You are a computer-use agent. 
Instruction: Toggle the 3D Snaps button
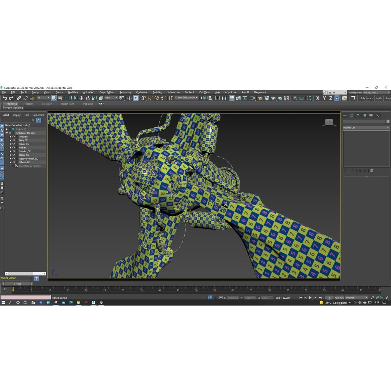(x=143, y=98)
